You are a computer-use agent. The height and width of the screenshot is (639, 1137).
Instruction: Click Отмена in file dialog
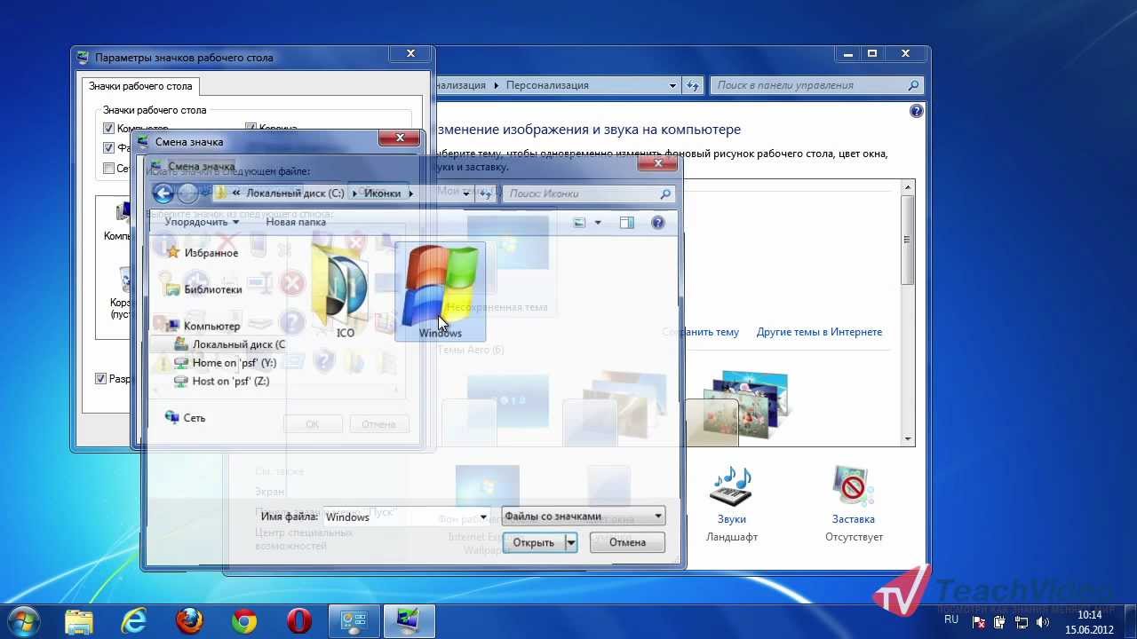627,542
